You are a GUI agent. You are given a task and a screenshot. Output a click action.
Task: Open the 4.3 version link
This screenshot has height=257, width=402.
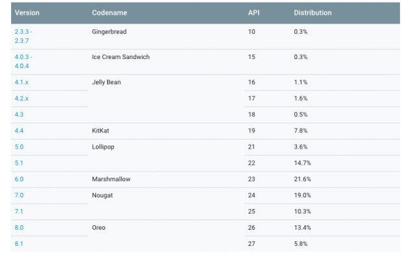pyautogui.click(x=19, y=114)
